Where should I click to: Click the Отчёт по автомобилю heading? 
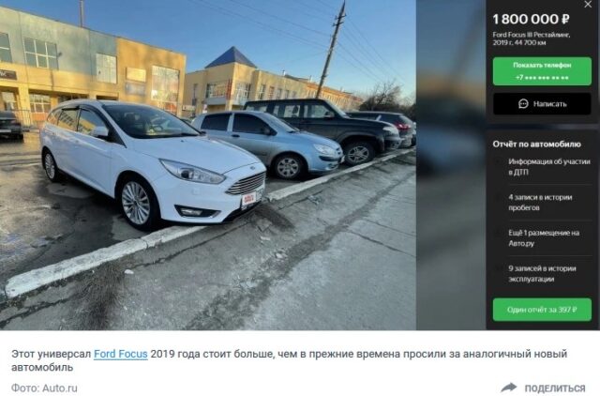click(x=536, y=144)
